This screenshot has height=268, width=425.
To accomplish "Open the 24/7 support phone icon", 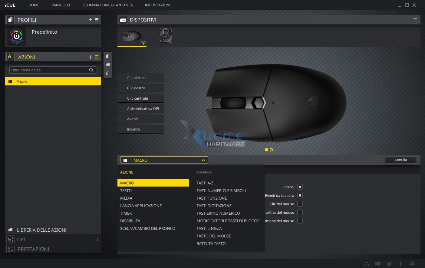I will (366, 264).
